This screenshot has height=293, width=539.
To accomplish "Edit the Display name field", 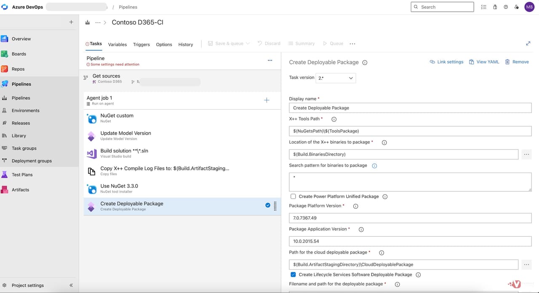I will pos(410,108).
